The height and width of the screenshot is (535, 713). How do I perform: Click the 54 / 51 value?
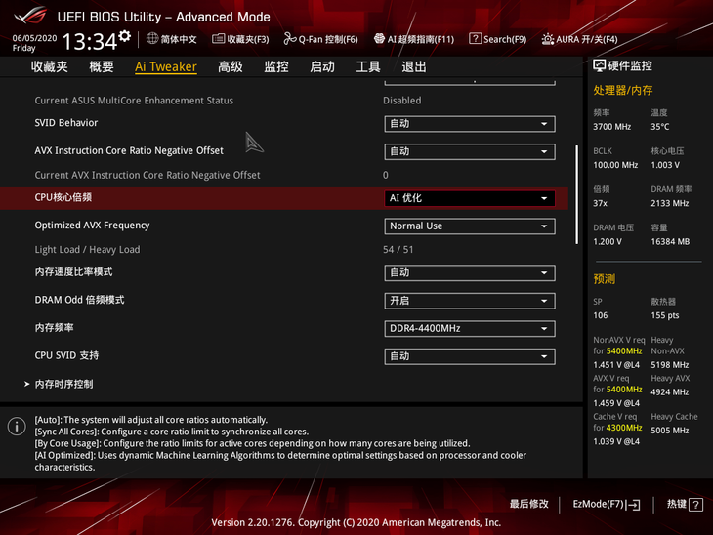tap(398, 250)
